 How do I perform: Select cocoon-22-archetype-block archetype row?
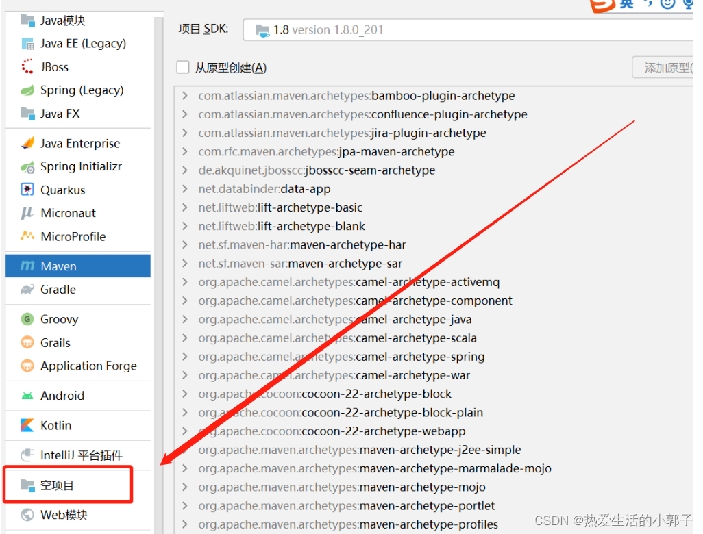pos(432,394)
